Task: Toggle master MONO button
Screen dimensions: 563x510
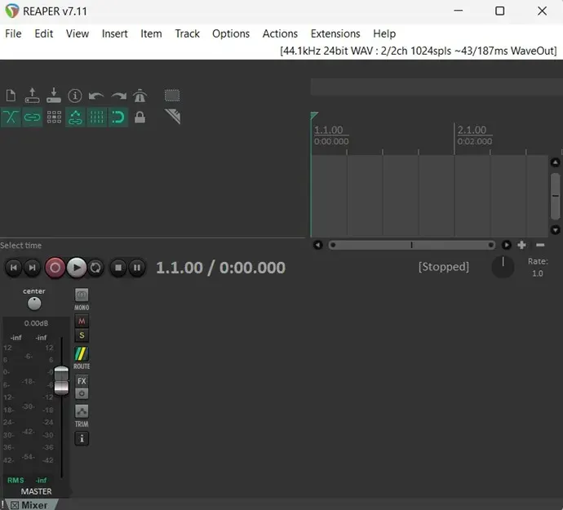Action: pyautogui.click(x=82, y=295)
